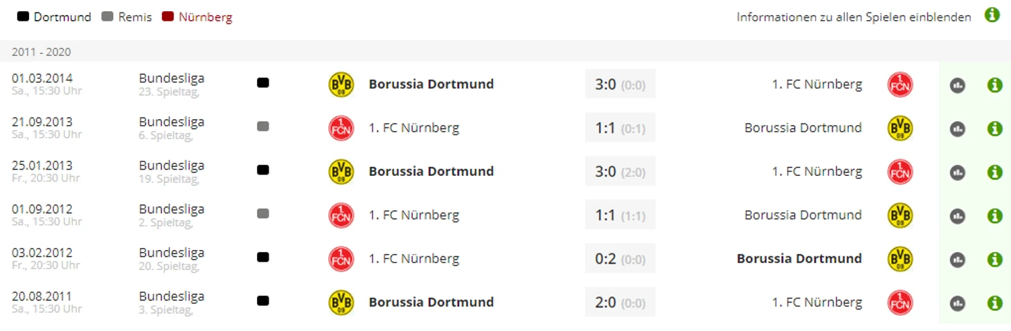Click statistics icon for the 03.02.2012 match
Viewport: 1011px width, 331px height.
(x=958, y=260)
